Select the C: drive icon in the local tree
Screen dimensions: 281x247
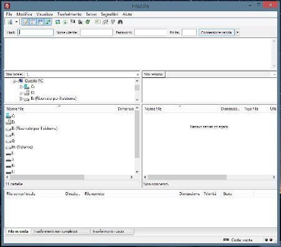pos(26,87)
